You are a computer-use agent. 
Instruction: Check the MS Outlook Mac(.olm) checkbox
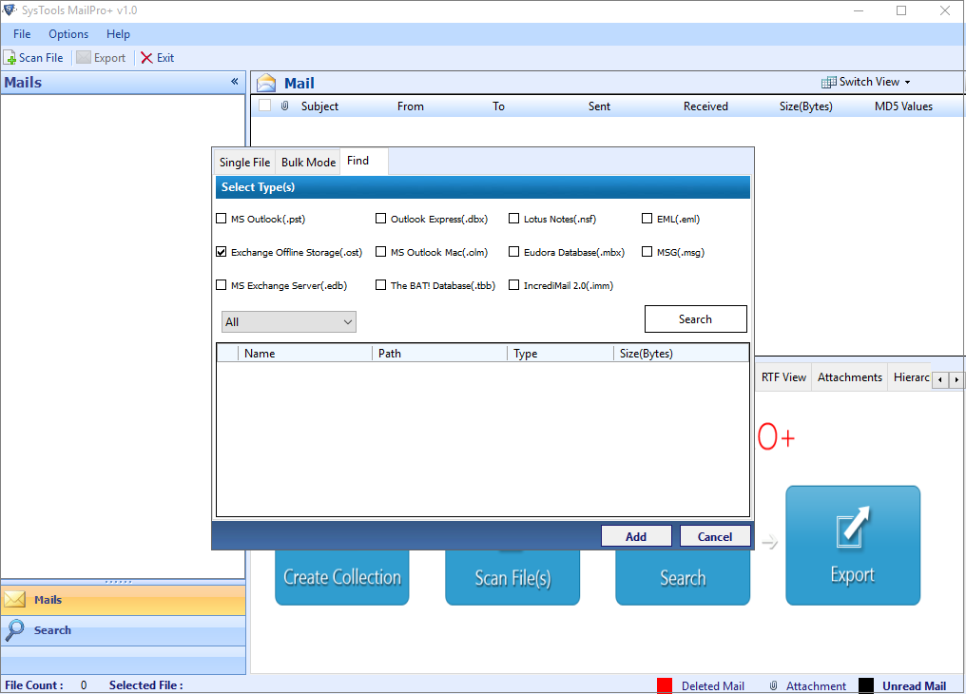coord(380,252)
